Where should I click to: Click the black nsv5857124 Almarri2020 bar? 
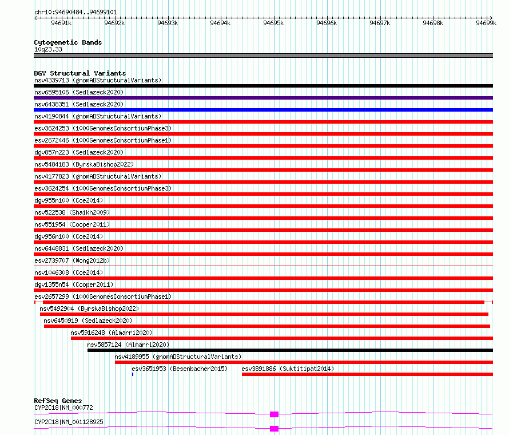[x=290, y=350]
